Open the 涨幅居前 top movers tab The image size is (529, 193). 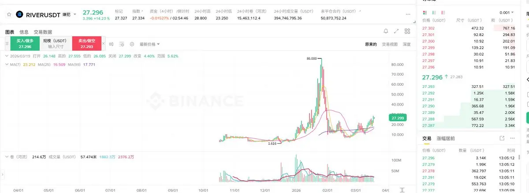(446, 138)
